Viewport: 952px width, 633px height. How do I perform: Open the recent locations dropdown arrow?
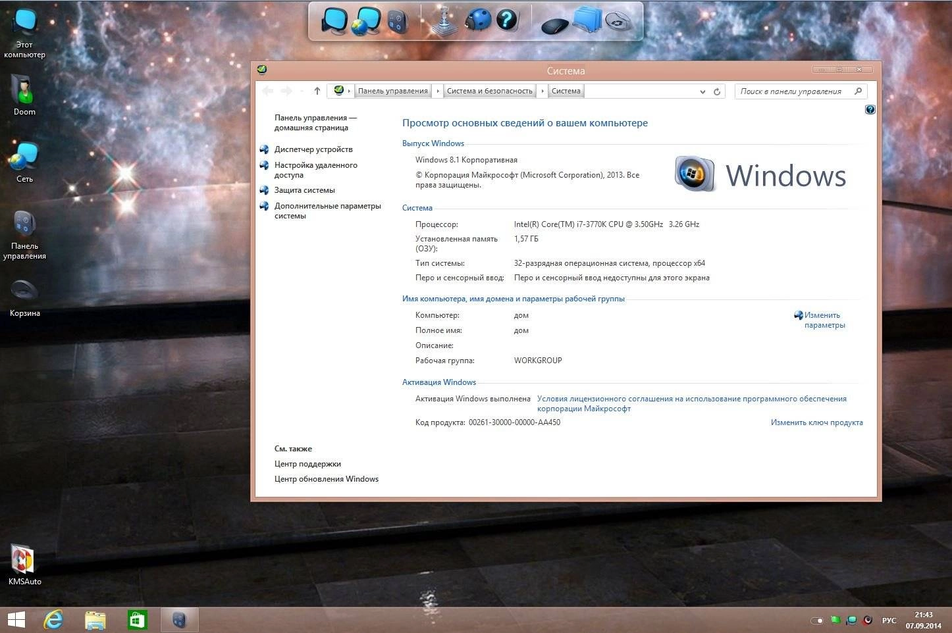click(x=302, y=91)
